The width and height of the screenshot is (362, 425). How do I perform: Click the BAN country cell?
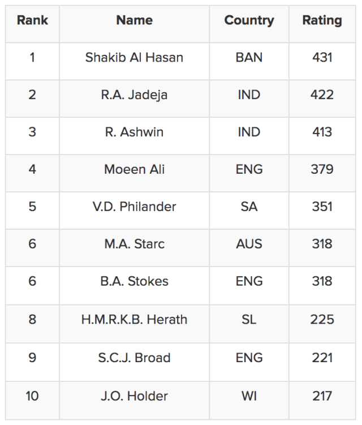click(249, 58)
